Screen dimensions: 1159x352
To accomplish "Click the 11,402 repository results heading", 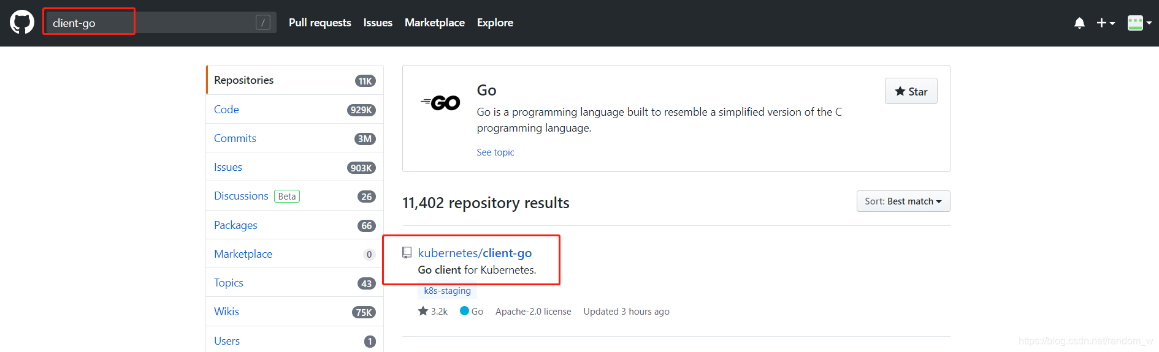I will coord(486,203).
